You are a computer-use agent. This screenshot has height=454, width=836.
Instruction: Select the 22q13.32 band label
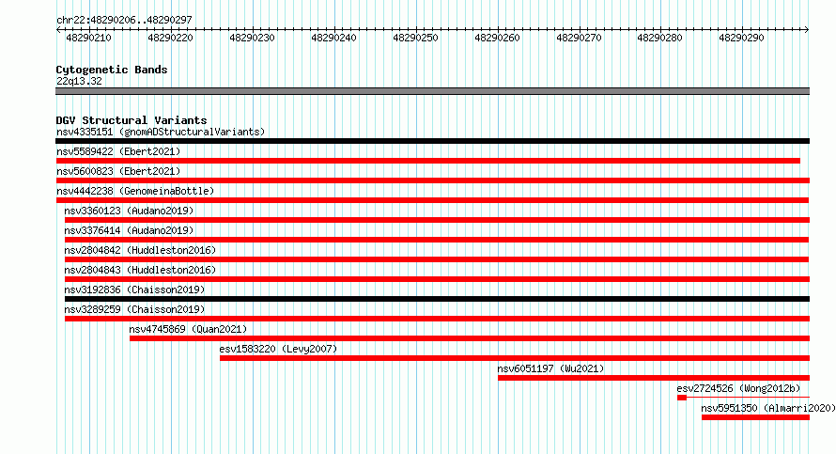click(79, 81)
